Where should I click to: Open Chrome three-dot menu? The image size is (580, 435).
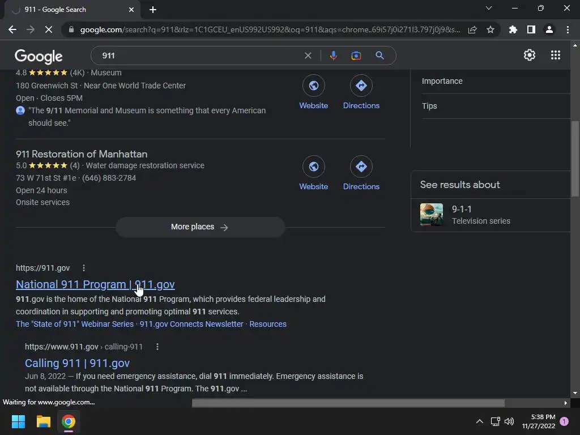tap(568, 29)
